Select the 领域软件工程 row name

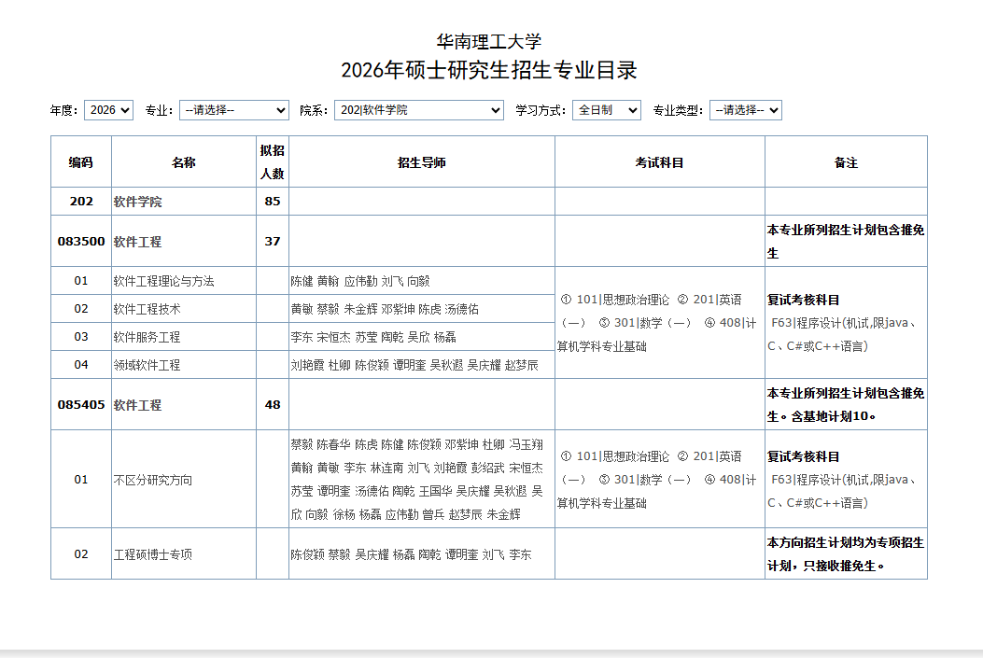click(147, 365)
